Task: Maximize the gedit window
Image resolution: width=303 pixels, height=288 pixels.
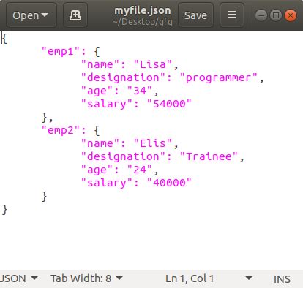Action: point(276,15)
